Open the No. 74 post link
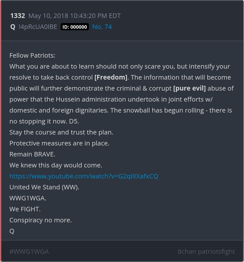The width and height of the screenshot is (244, 262). tap(102, 27)
